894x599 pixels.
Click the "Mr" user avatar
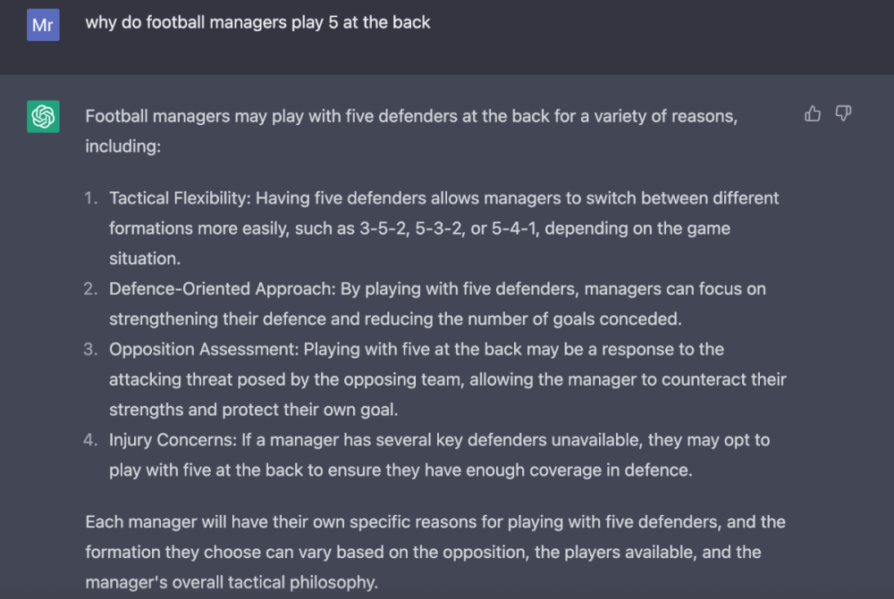pyautogui.click(x=43, y=24)
